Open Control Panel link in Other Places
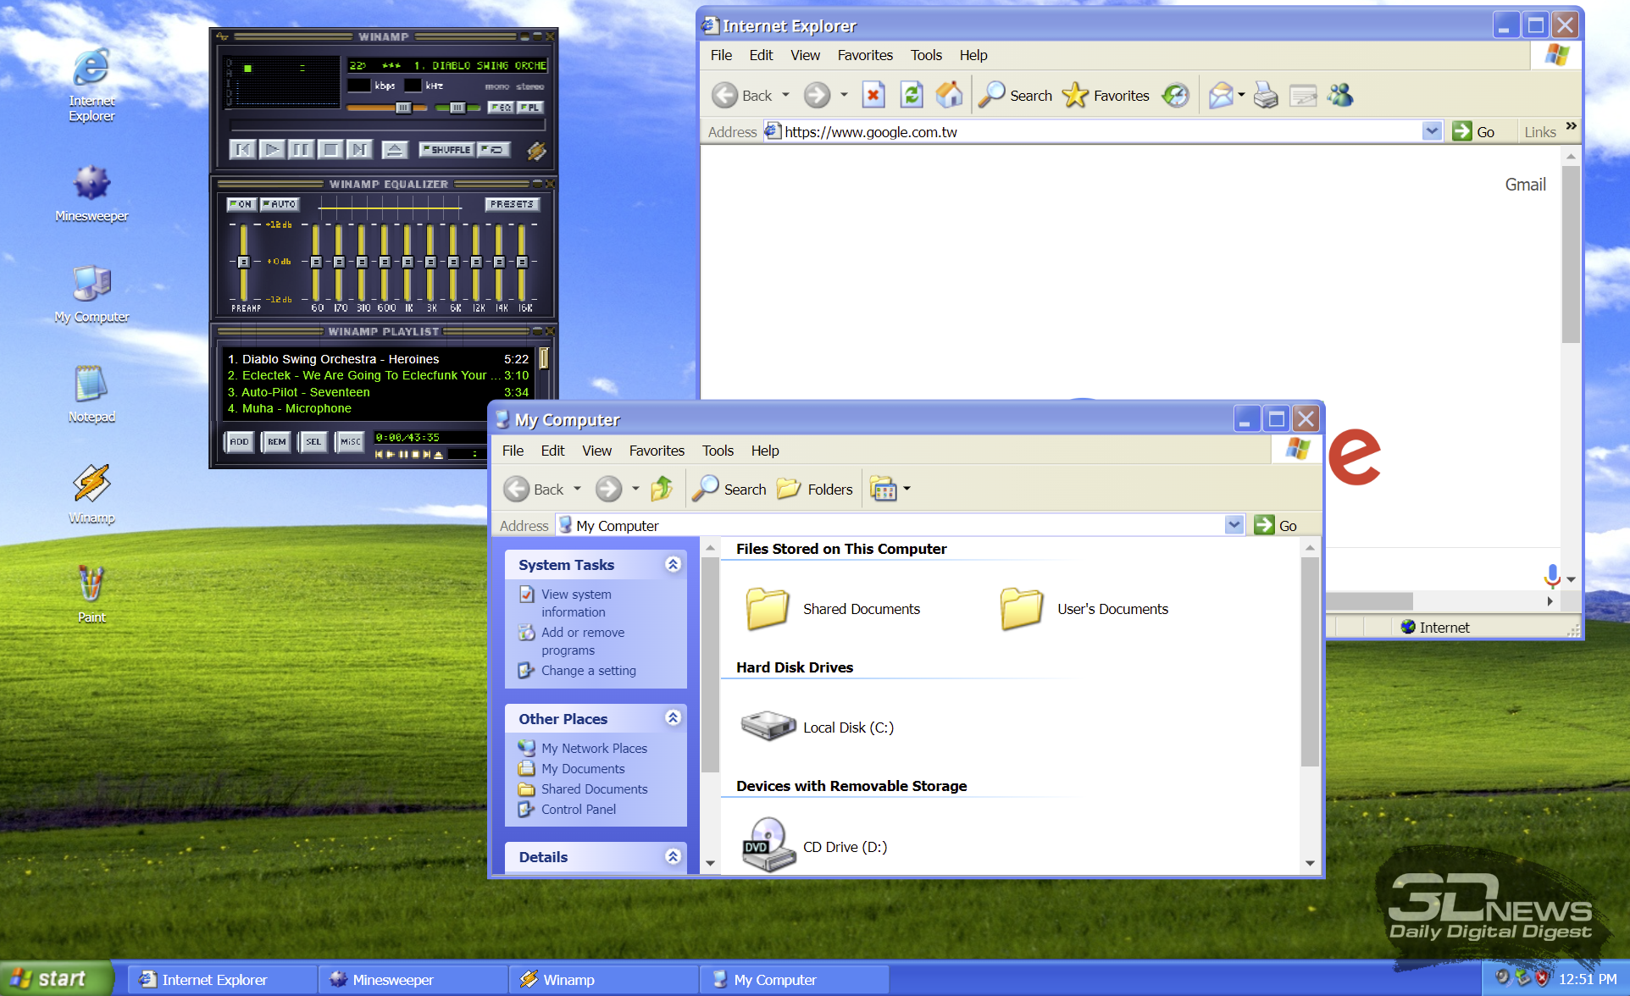Screen dimensions: 1630x996 [579, 810]
